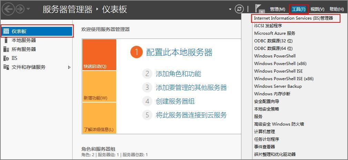Click the 本地服务器 icon in sidebar
Screen dimensions: 348x160
pos(6,40)
